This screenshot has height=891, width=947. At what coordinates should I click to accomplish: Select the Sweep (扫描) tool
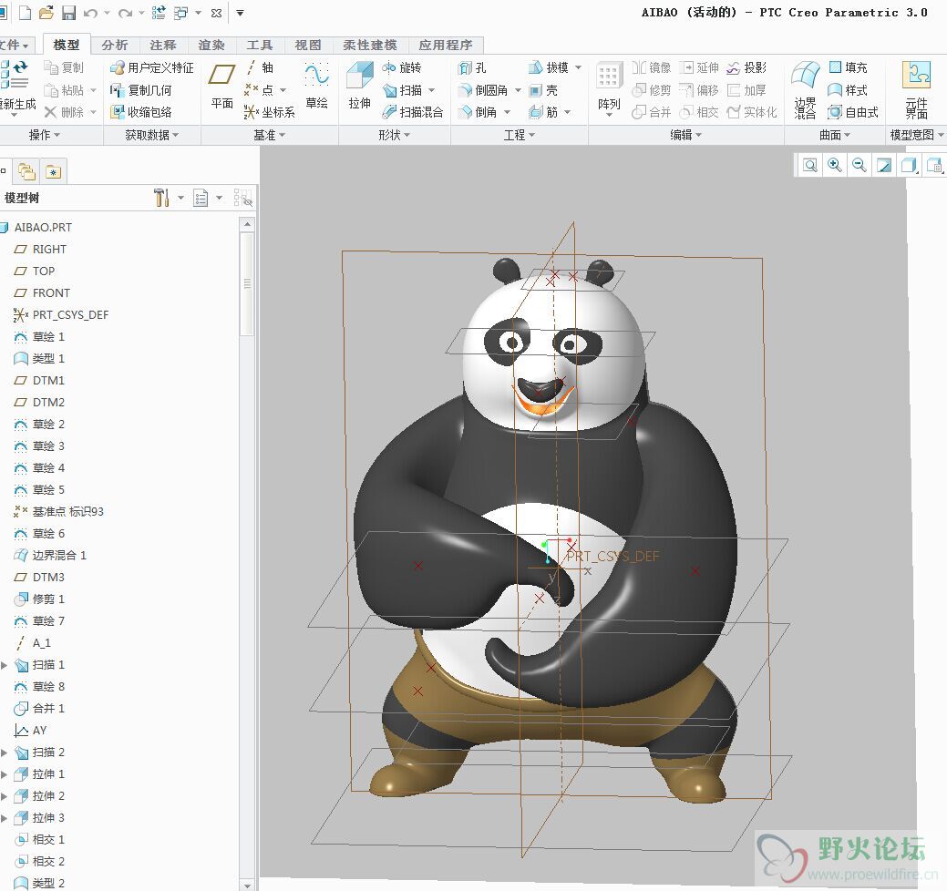point(403,90)
